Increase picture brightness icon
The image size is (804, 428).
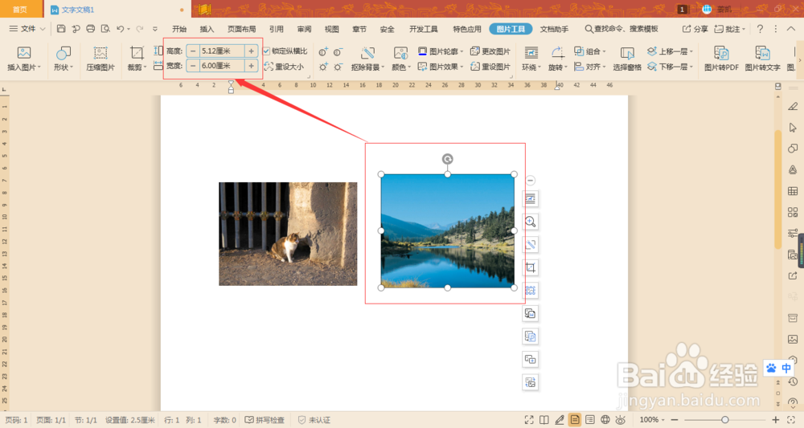coord(323,67)
